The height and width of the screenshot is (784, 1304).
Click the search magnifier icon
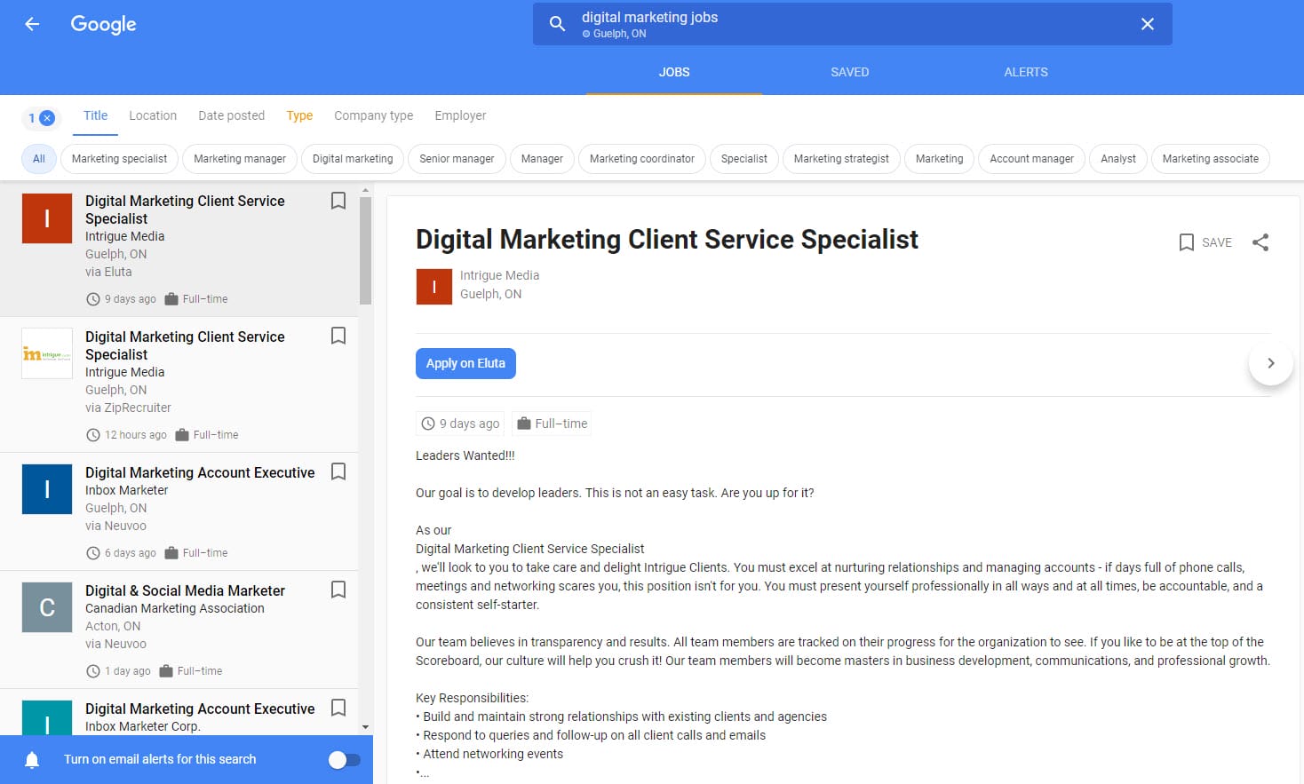(557, 24)
